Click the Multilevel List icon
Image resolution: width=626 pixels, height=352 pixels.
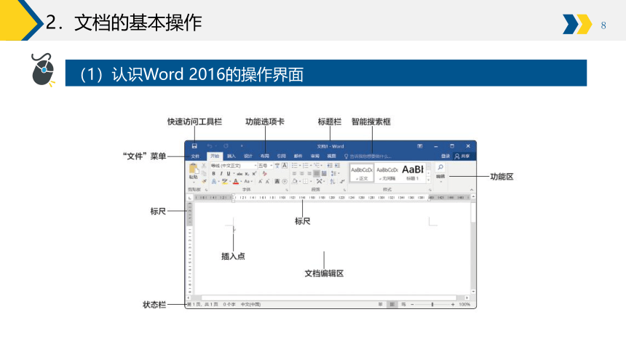[316, 165]
